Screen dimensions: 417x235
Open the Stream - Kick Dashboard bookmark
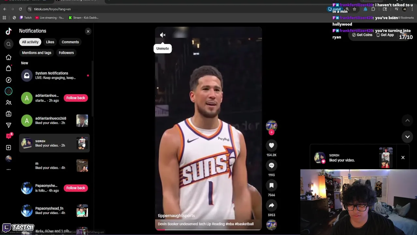tap(83, 18)
